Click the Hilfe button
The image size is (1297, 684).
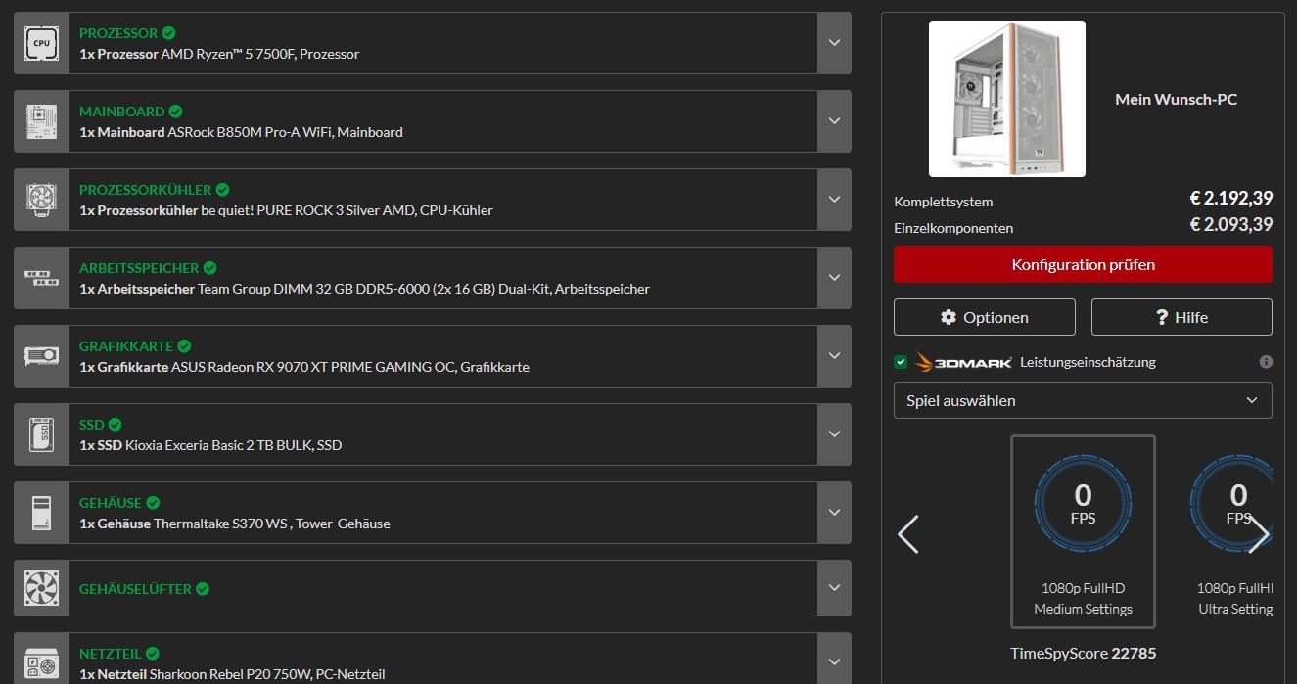click(1181, 317)
